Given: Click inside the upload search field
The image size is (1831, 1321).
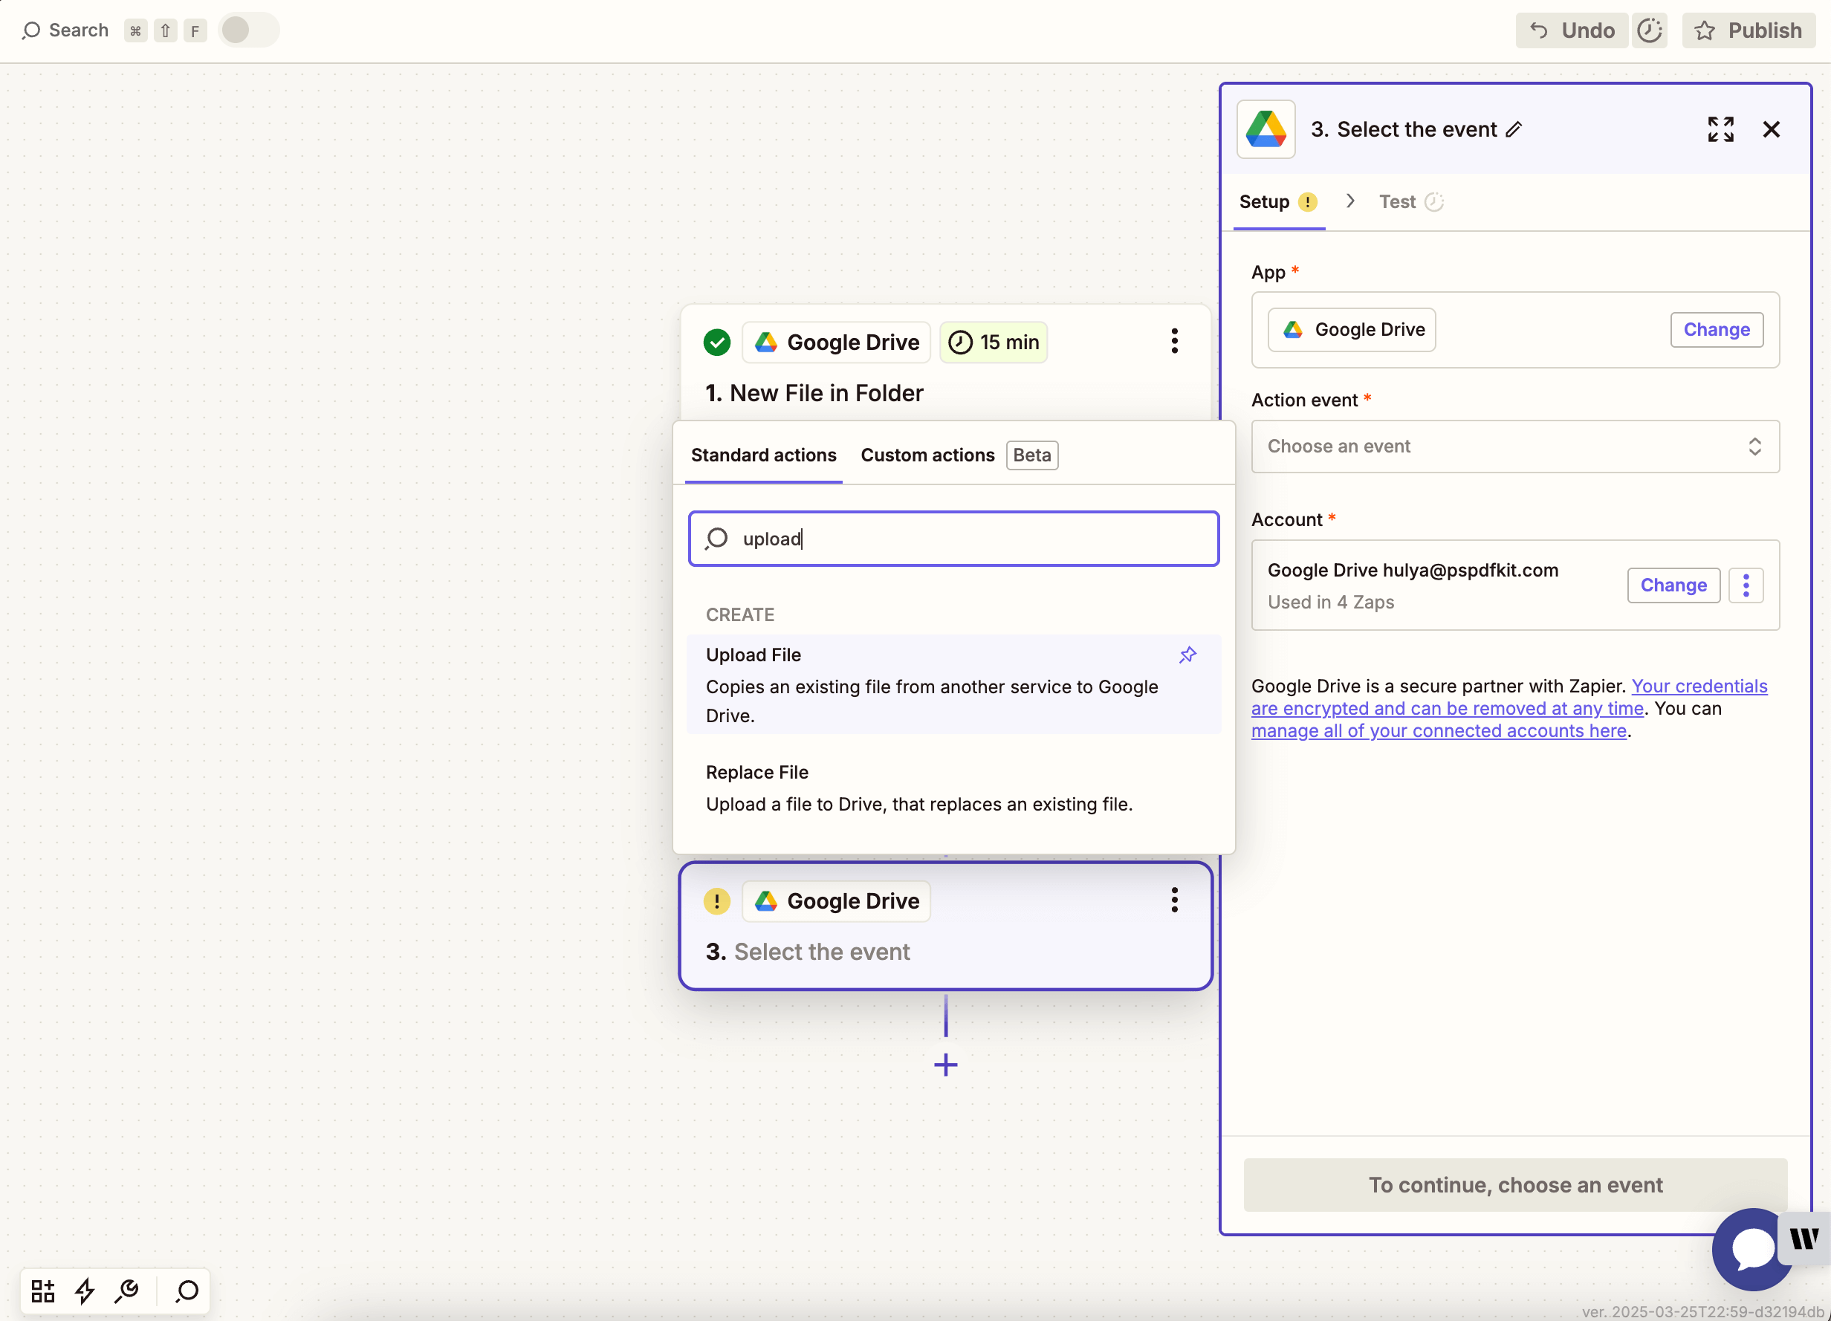Looking at the screenshot, I should click(x=953, y=538).
